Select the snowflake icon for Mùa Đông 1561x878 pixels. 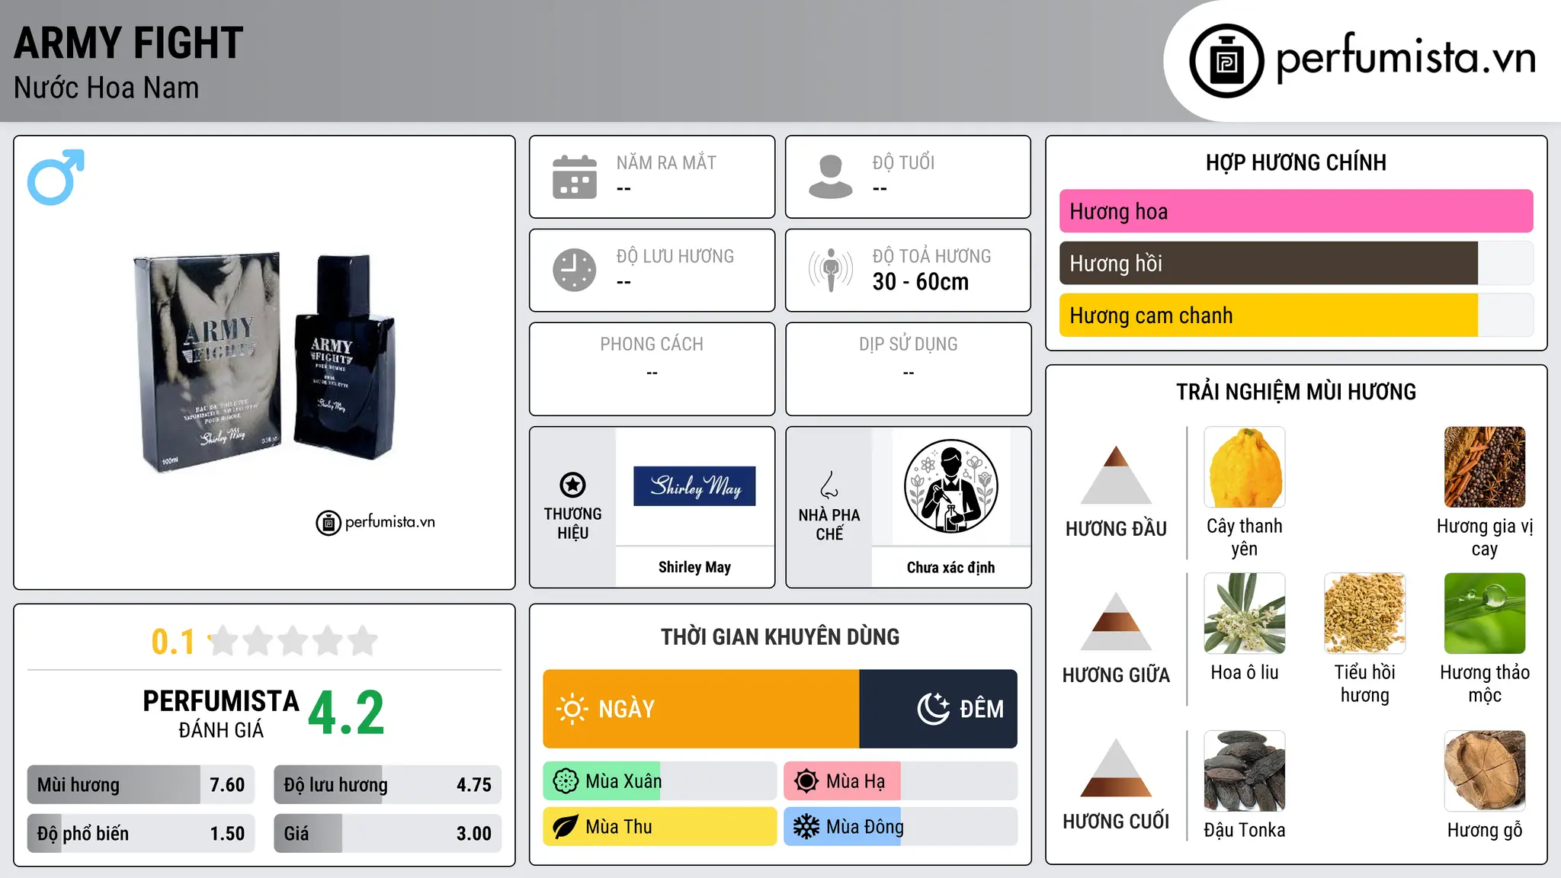coord(806,827)
